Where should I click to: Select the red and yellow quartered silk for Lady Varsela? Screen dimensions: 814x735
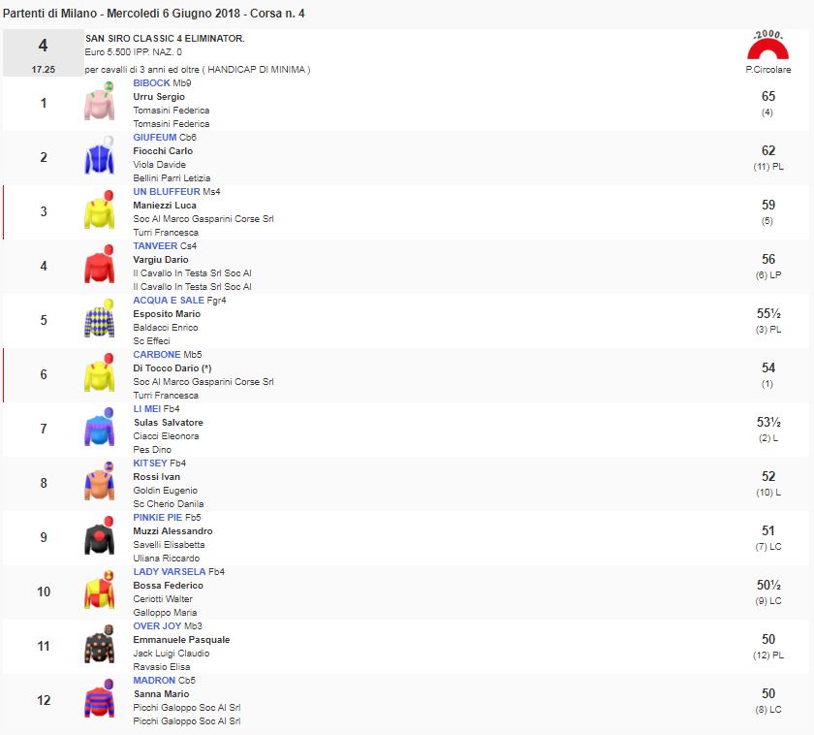pyautogui.click(x=99, y=591)
